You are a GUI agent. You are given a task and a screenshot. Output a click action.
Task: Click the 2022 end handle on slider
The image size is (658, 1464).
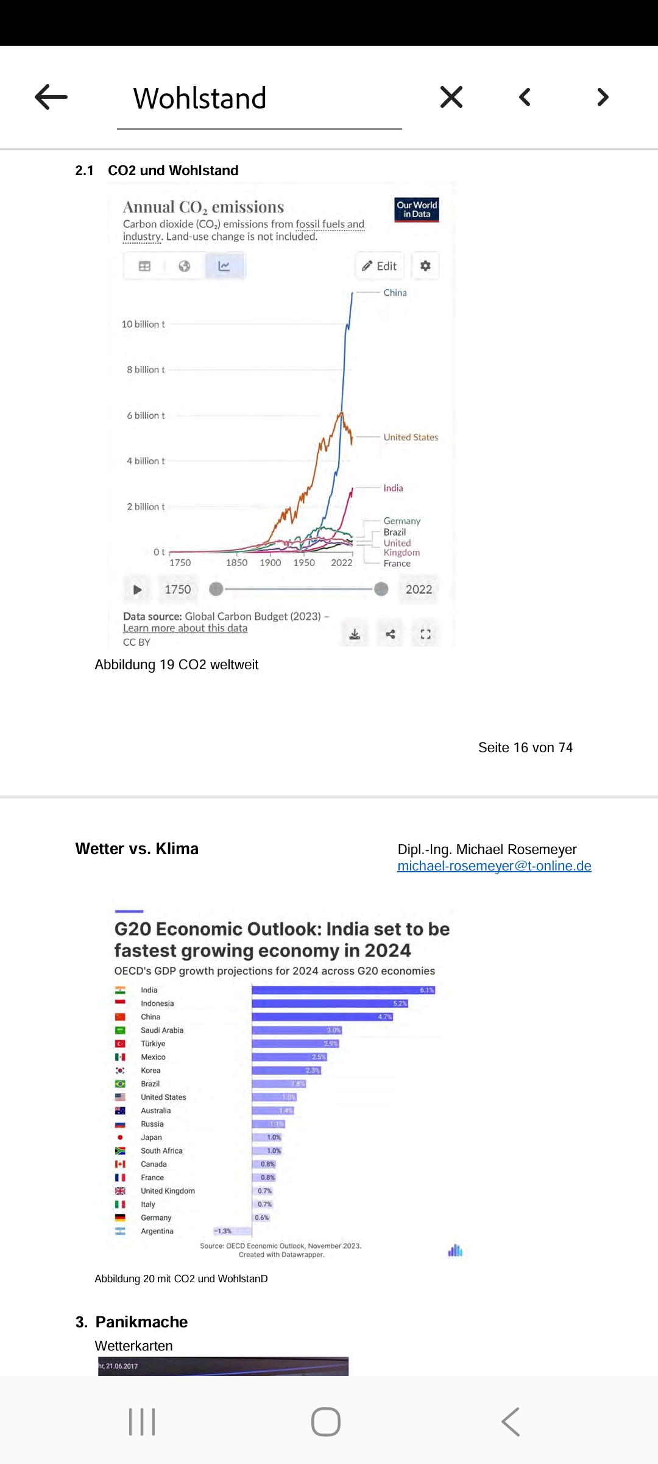click(x=381, y=589)
